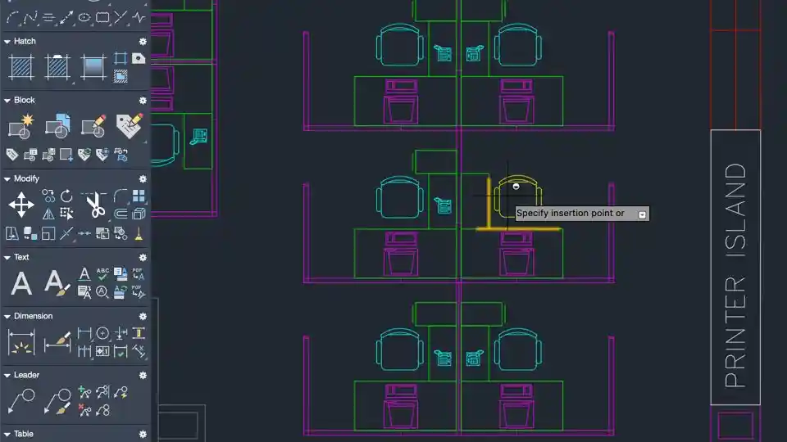The width and height of the screenshot is (787, 442).
Task: Click the Dimension Style brush icon
Action: (x=57, y=342)
